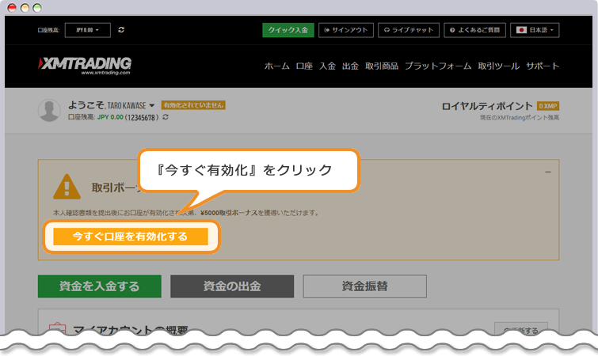The image size is (598, 356).
Task: Refresh balance icon next to account number 12345678
Action: click(166, 117)
